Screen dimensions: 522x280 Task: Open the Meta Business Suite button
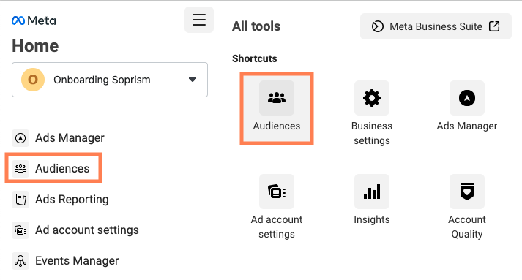coord(436,26)
